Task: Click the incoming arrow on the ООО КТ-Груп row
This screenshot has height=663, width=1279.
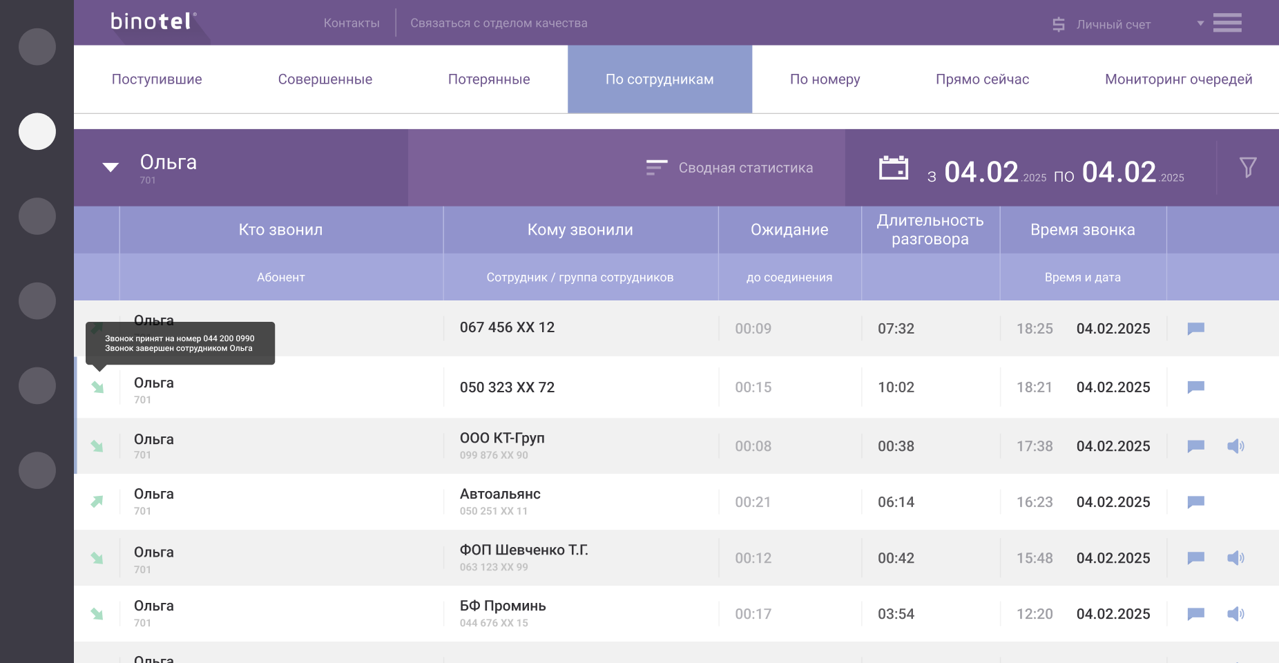Action: 97,446
